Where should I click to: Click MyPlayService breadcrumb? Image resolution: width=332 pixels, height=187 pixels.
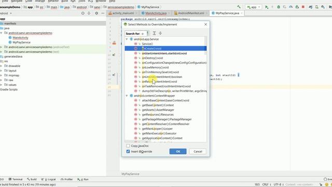coord(148,7)
